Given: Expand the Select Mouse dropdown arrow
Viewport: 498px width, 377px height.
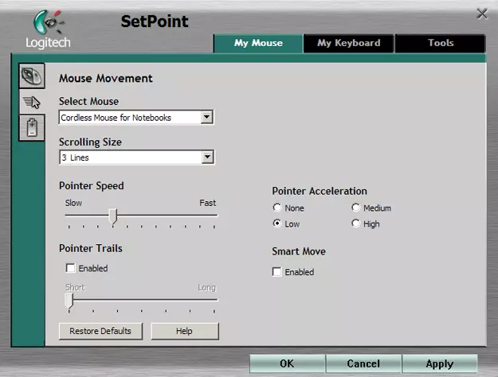Looking at the screenshot, I should point(206,117).
